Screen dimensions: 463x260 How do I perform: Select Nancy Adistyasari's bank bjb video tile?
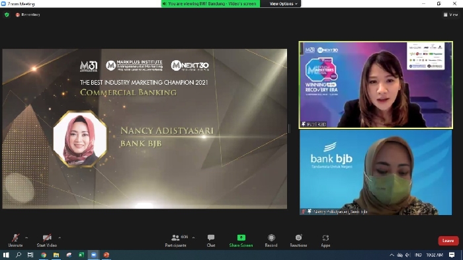pyautogui.click(x=376, y=172)
